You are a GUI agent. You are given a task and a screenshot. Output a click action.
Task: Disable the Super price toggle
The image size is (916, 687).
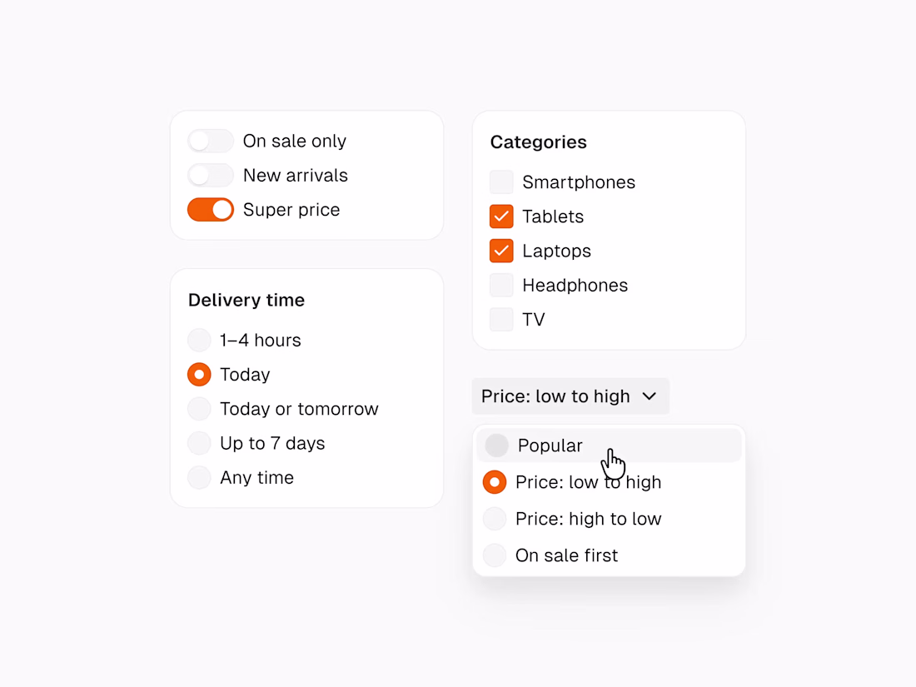[210, 210]
